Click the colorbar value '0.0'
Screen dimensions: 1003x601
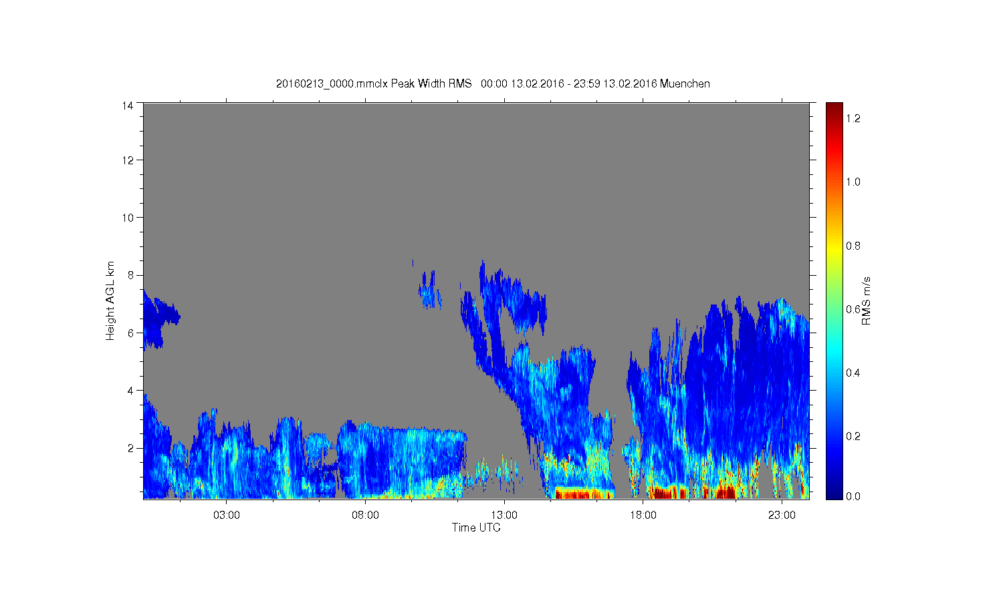853,496
